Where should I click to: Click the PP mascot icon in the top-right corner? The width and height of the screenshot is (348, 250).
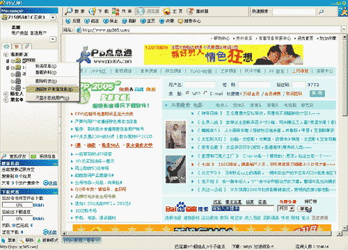click(343, 12)
